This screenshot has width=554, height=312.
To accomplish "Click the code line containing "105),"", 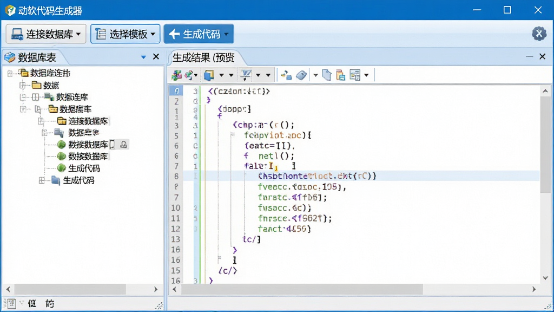I will (x=302, y=187).
